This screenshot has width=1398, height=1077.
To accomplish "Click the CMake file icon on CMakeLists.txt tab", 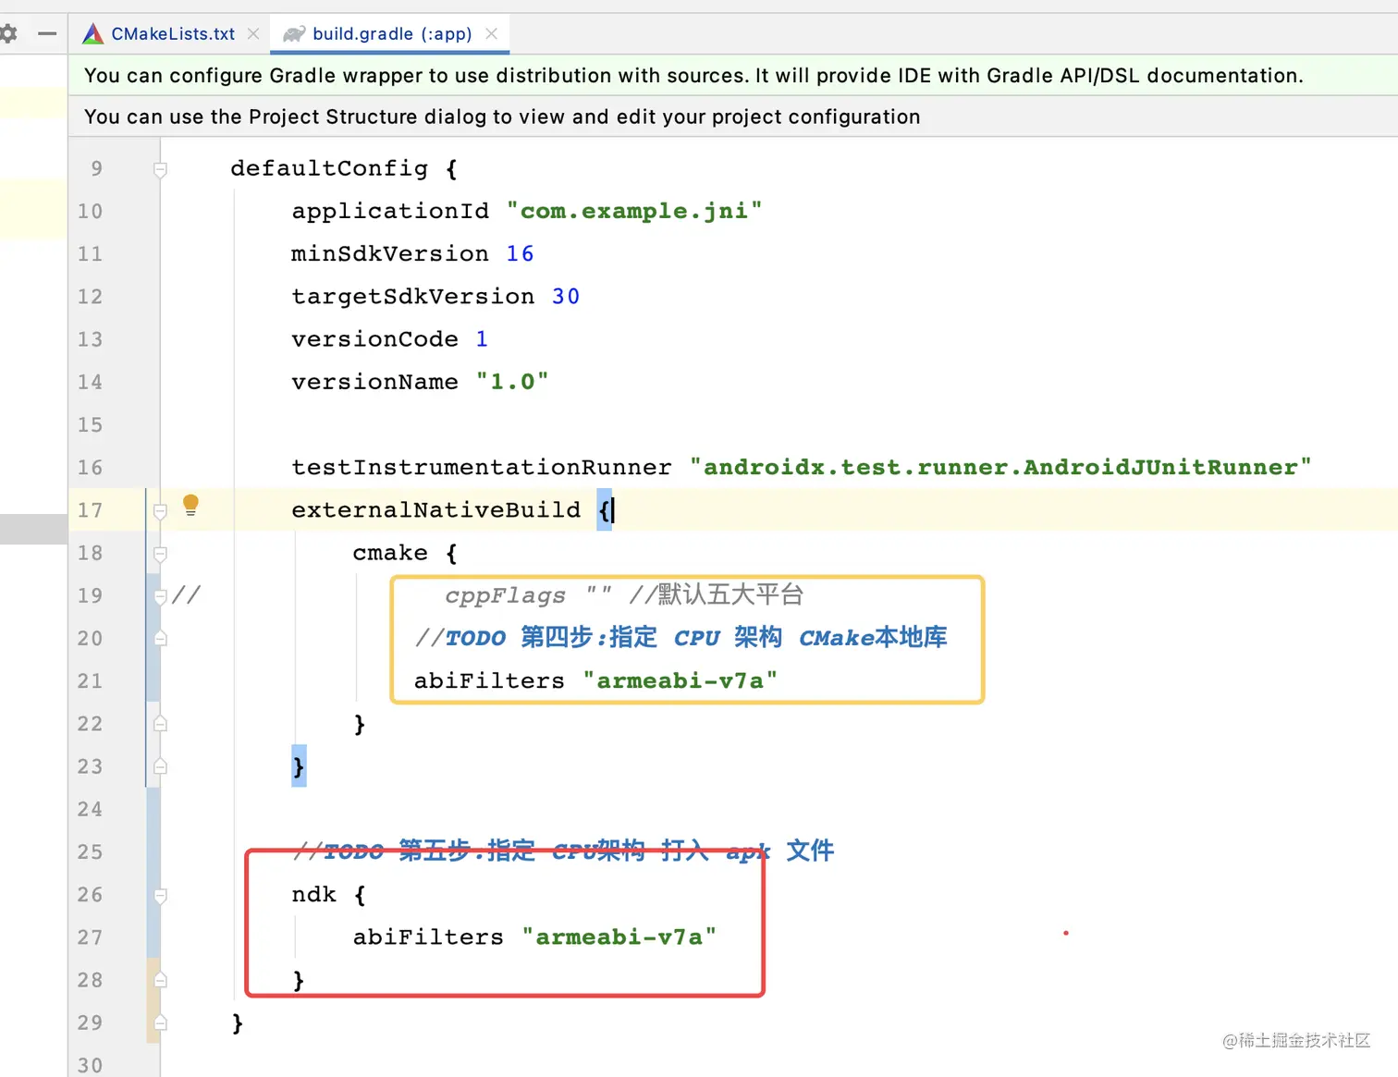I will (92, 34).
